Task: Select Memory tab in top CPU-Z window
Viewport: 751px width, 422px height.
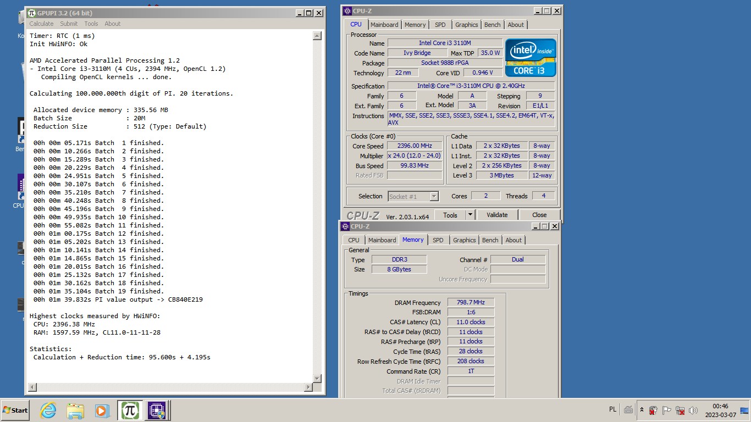Action: pyautogui.click(x=415, y=25)
